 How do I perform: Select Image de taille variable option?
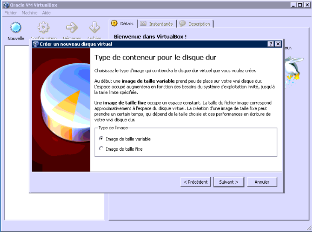[101, 139]
